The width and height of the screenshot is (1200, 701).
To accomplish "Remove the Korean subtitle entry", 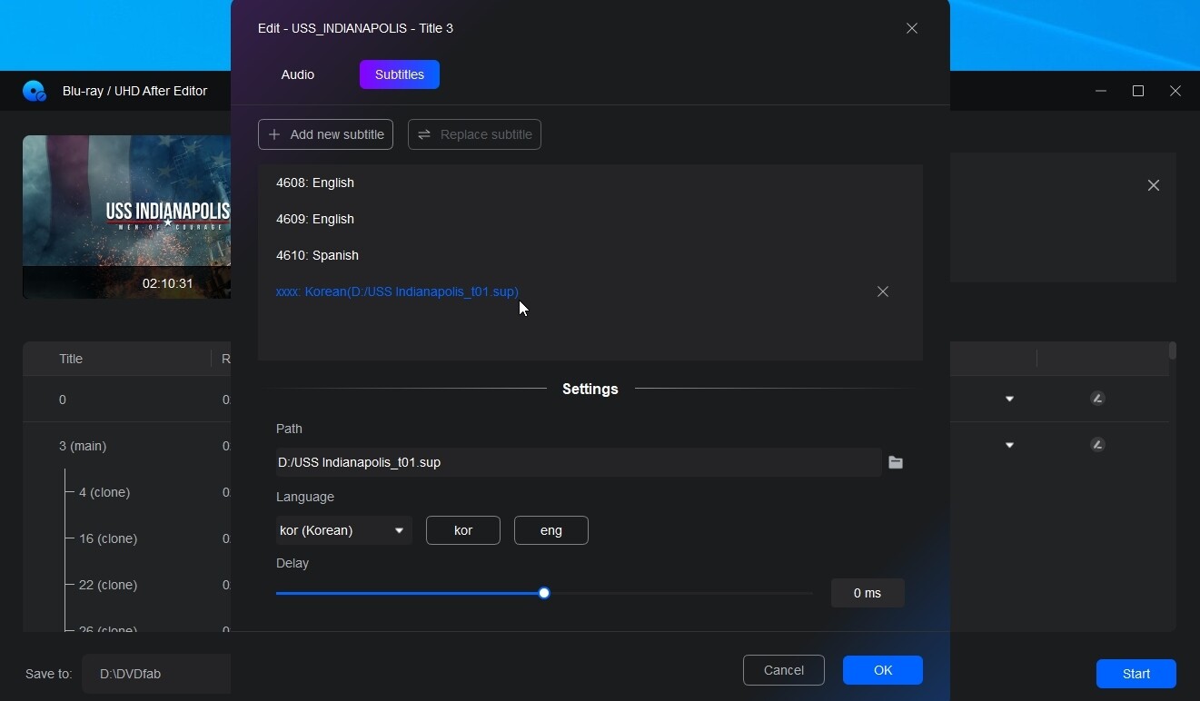I will click(883, 291).
